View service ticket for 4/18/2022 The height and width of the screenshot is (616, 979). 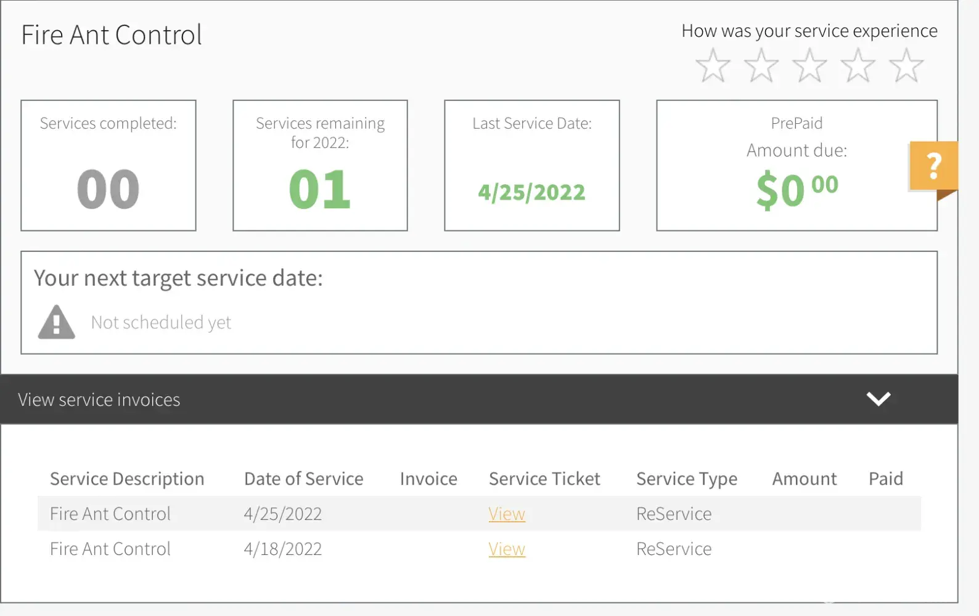point(507,549)
